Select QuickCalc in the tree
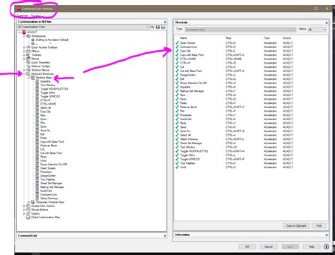The image size is (335, 255). click(46, 191)
